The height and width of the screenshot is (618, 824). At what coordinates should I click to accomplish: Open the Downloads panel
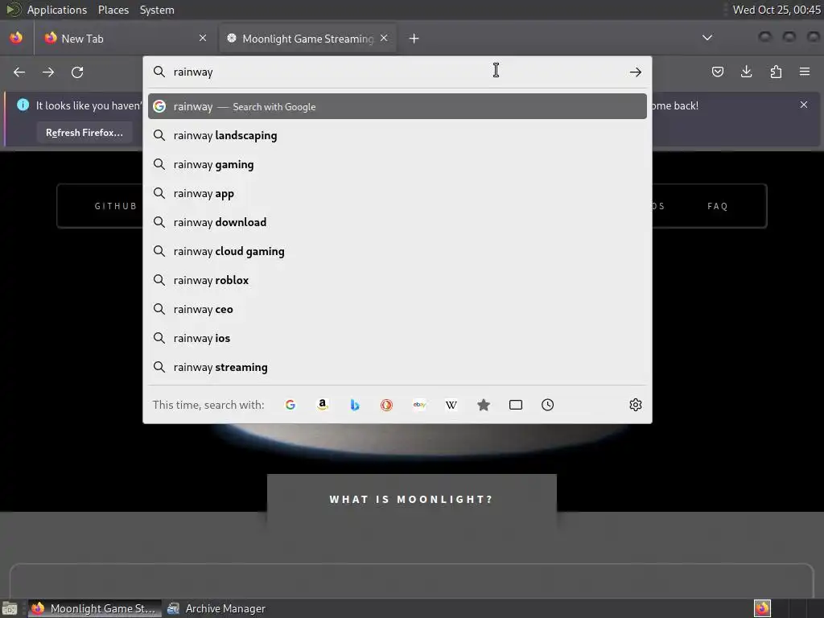point(746,72)
